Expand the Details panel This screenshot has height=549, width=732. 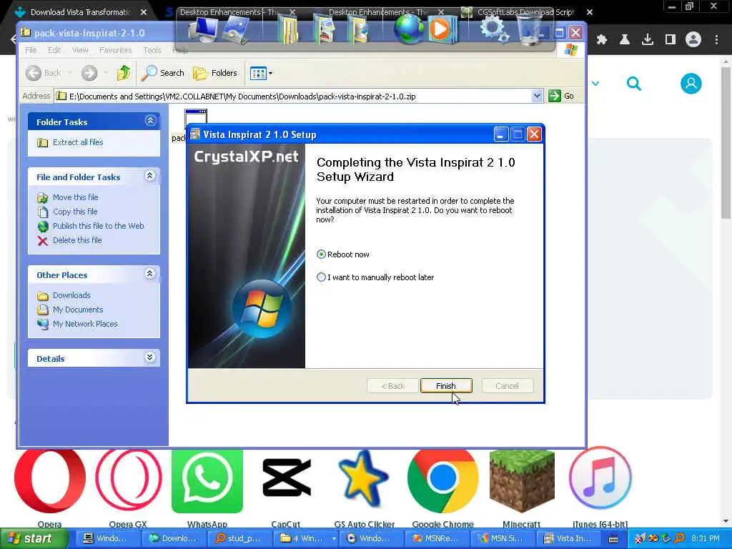tap(150, 357)
